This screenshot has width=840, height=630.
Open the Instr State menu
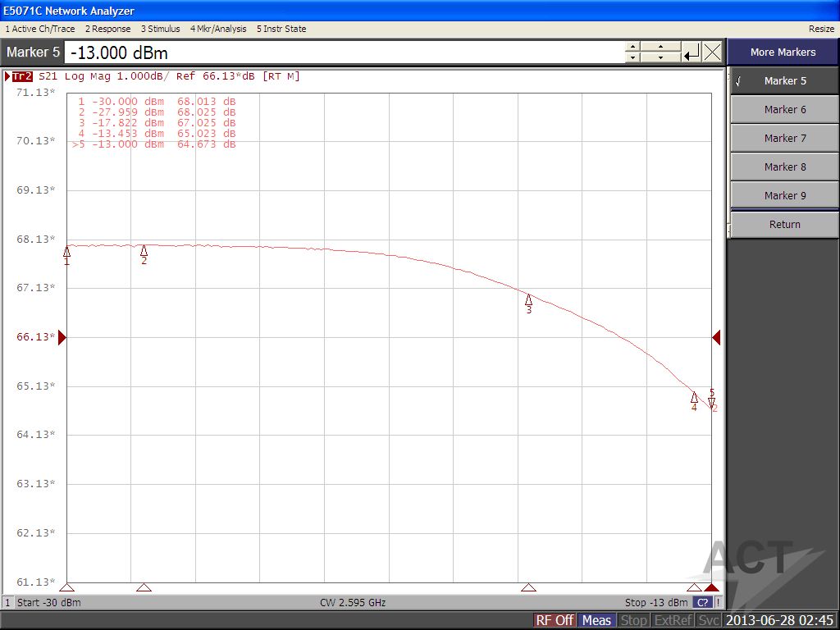tap(281, 29)
